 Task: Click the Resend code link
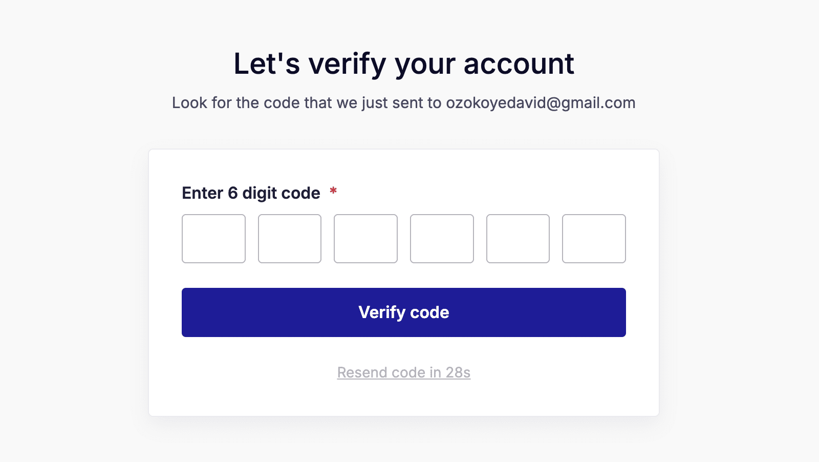(x=403, y=372)
